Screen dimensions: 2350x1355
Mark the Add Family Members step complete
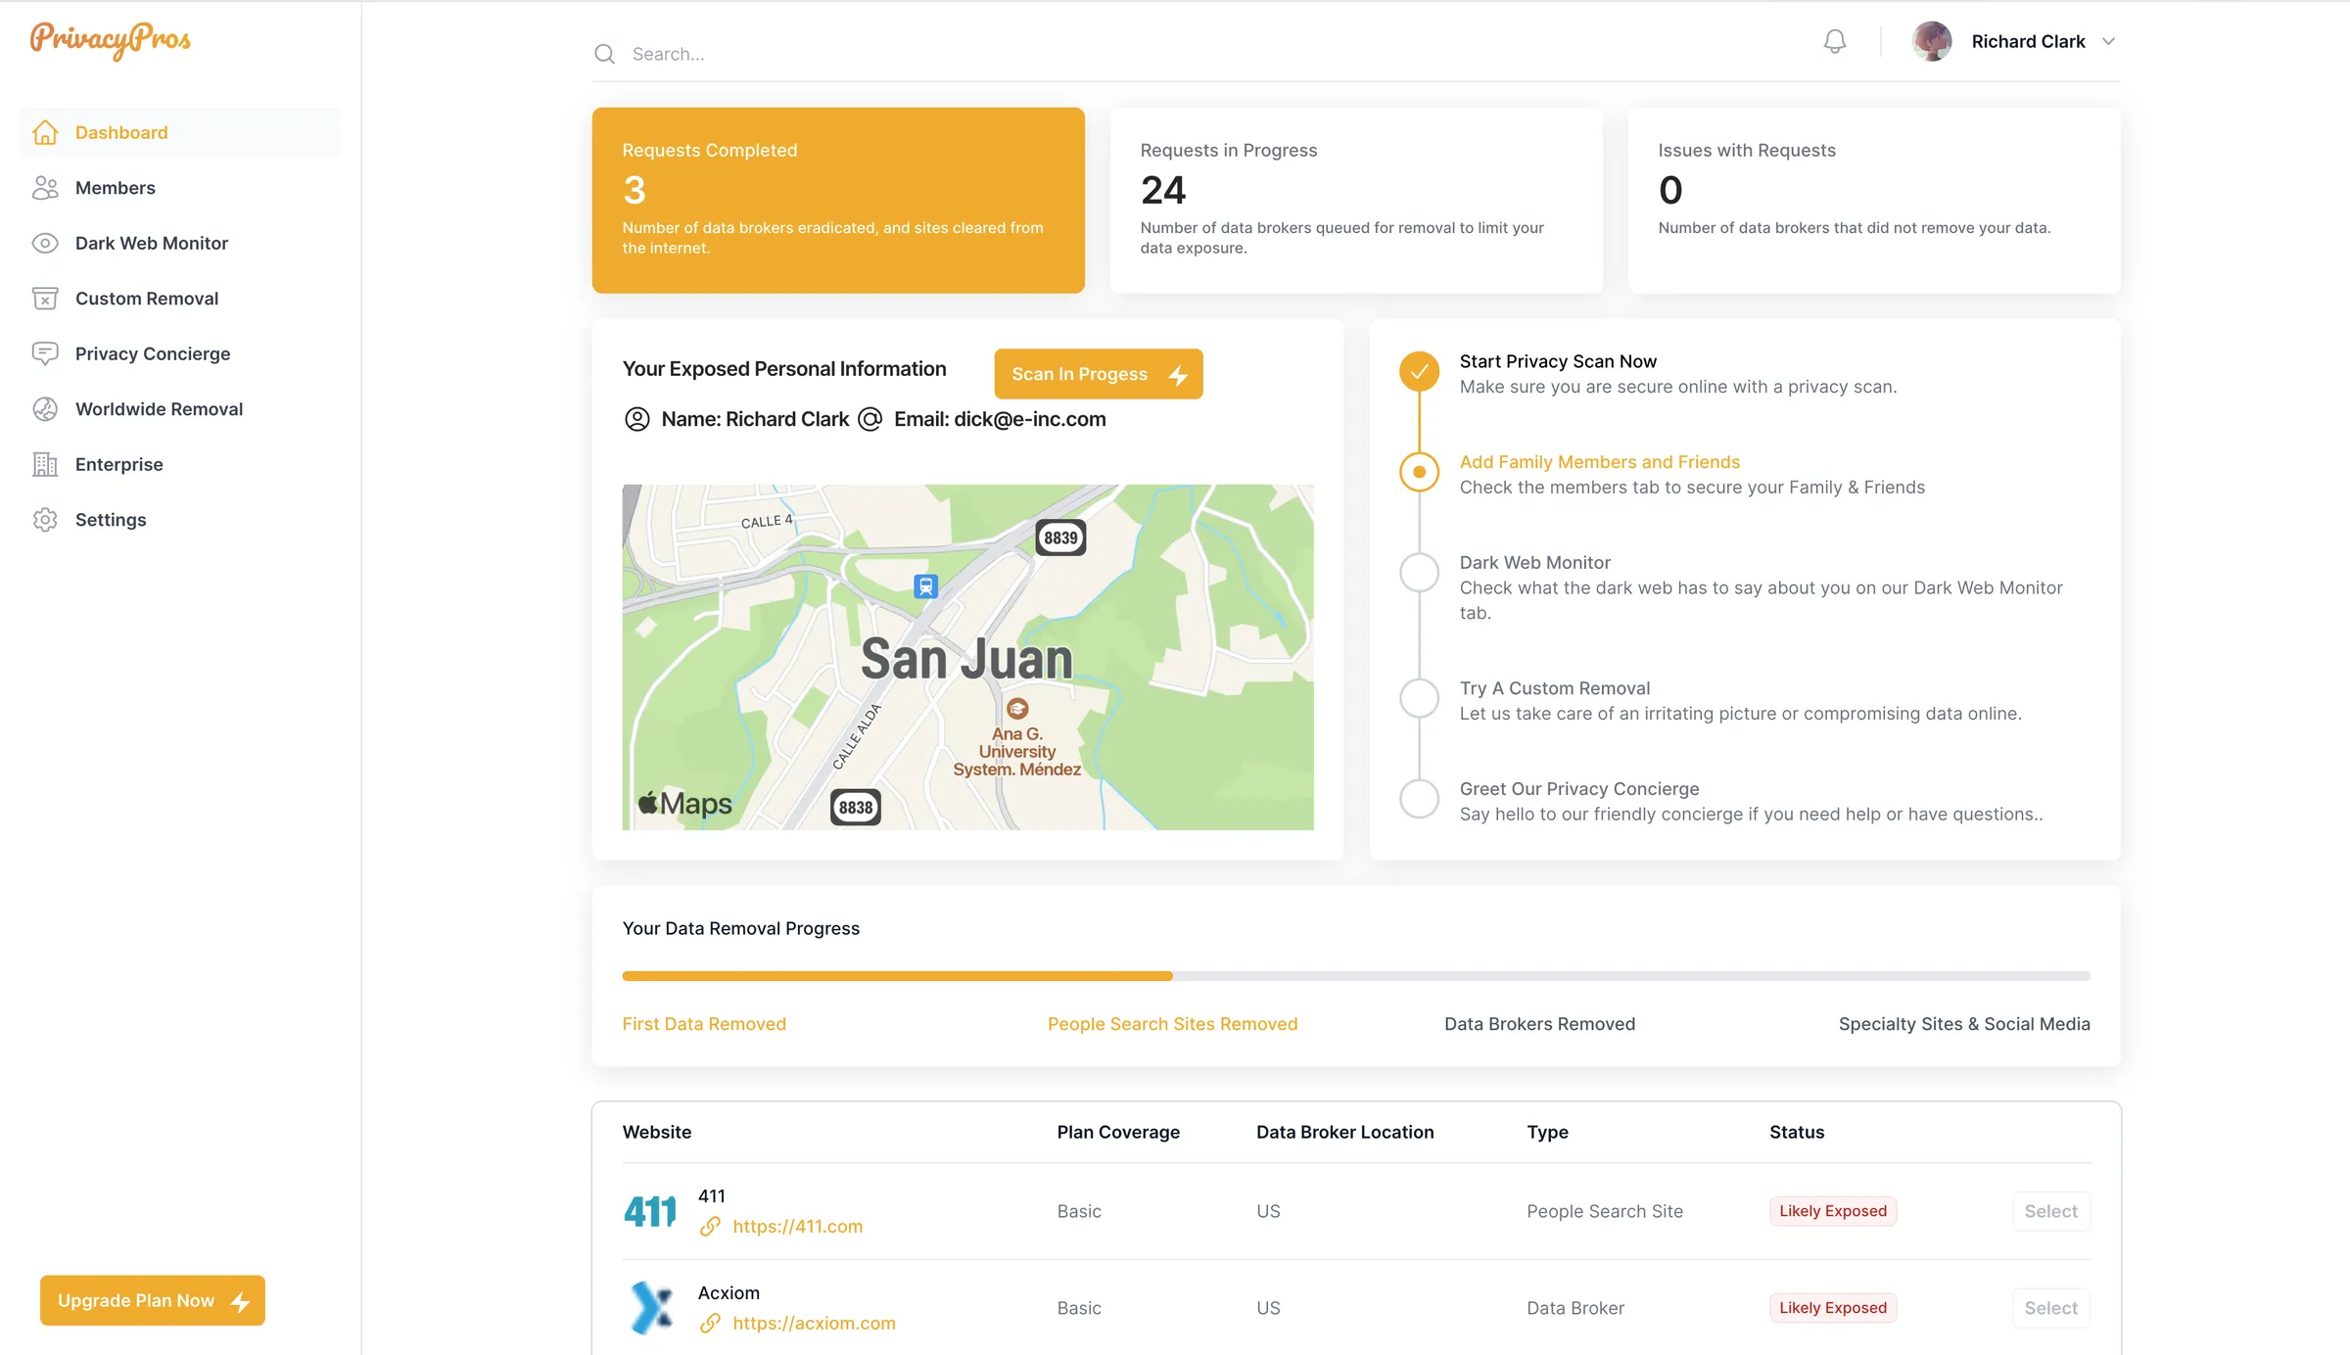coord(1419,472)
